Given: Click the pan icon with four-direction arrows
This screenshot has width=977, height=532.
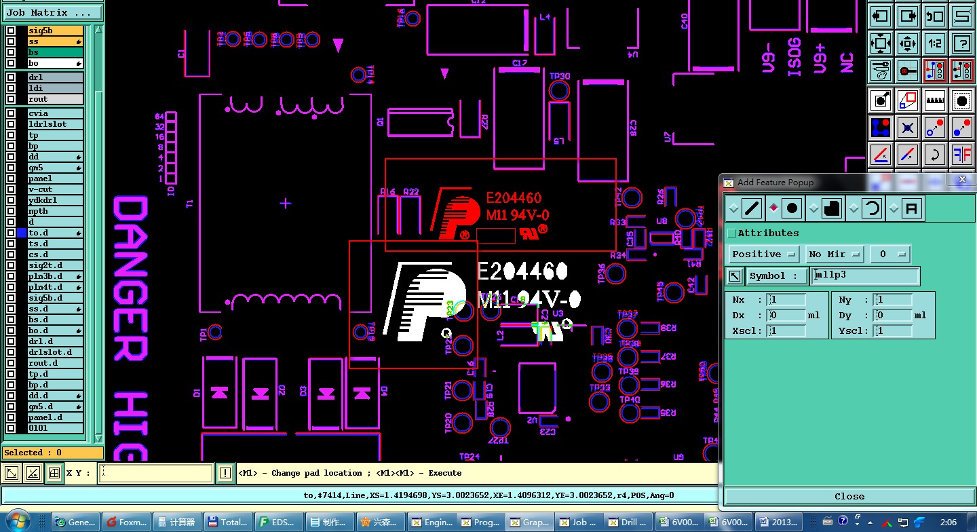Looking at the screenshot, I should pyautogui.click(x=907, y=43).
